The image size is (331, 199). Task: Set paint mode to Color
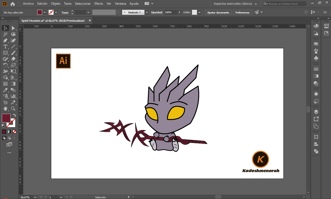pyautogui.click(x=4, y=132)
